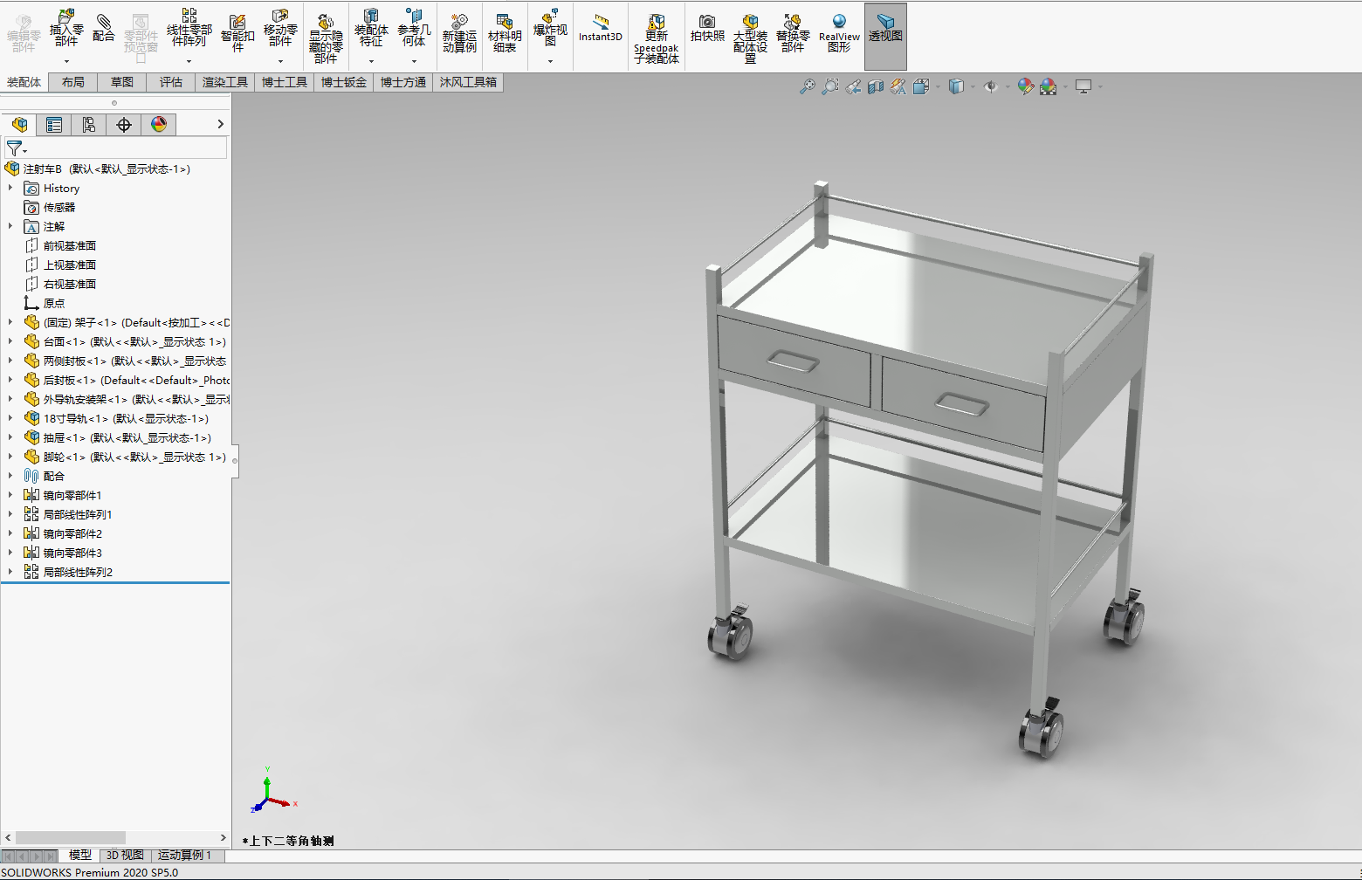The height and width of the screenshot is (880, 1362).
Task: Open the 材料明细表 Bill of Materials tool
Action: [505, 34]
